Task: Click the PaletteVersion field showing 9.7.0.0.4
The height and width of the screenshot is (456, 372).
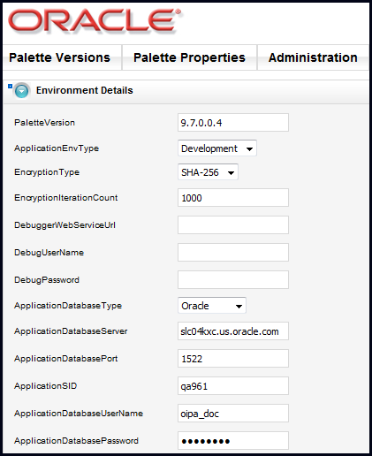Action: (233, 123)
